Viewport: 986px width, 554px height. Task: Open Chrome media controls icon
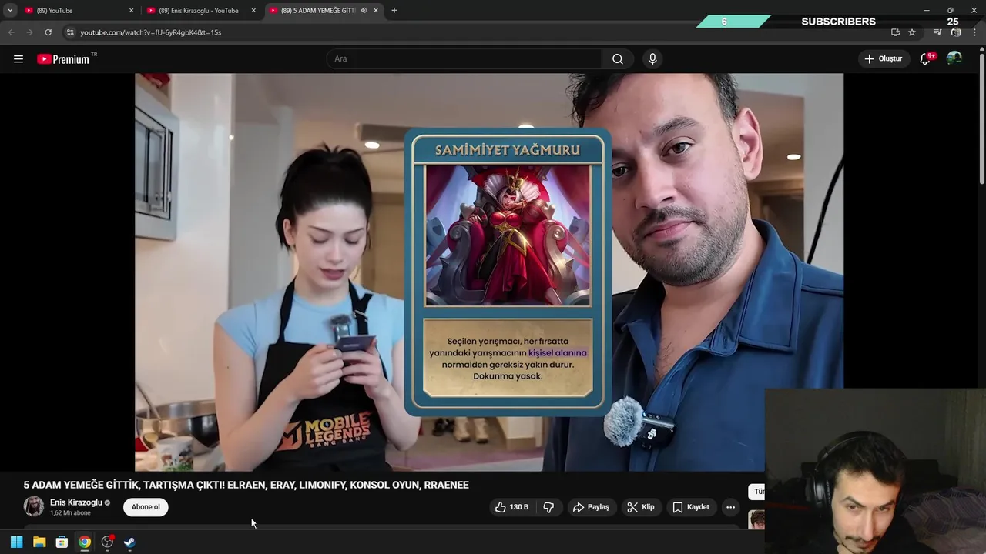[x=937, y=32]
